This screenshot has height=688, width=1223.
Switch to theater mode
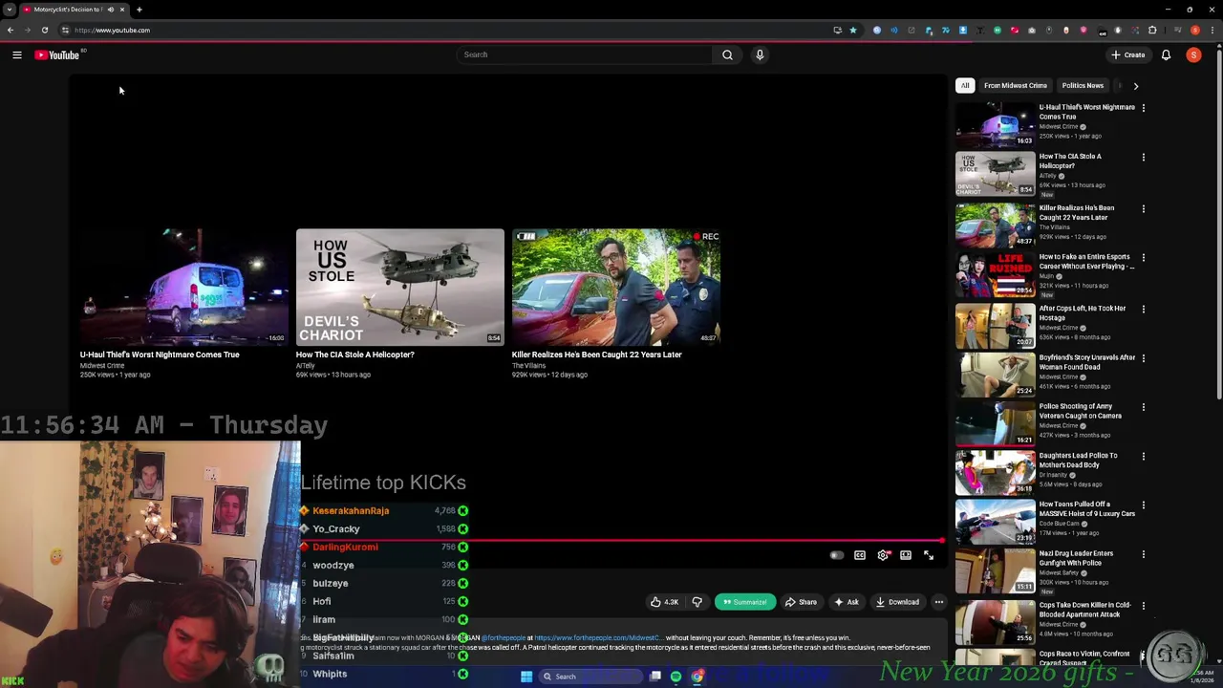(906, 555)
